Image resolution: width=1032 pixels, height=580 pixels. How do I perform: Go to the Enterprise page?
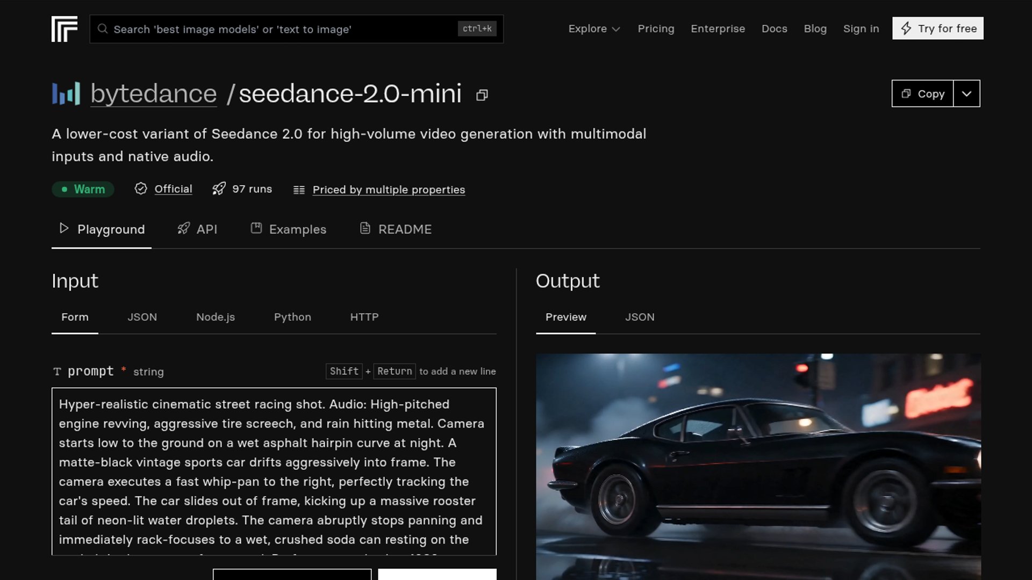[718, 28]
